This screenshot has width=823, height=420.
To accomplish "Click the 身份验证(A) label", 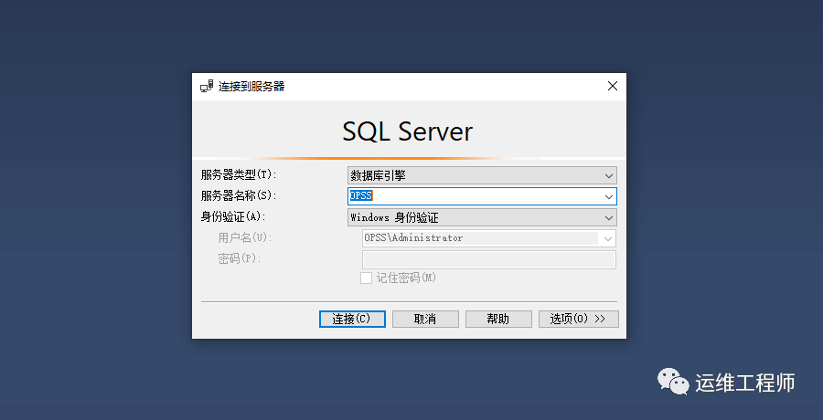I will coord(233,216).
